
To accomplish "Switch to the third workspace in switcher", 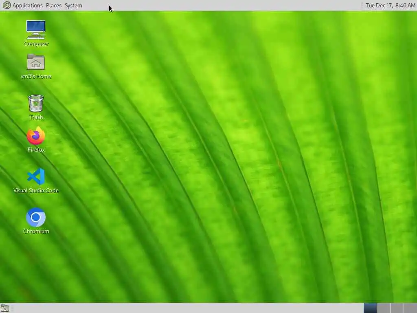I will [x=397, y=308].
